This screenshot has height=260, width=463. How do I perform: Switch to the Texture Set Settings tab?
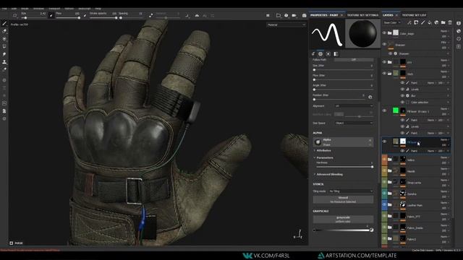[x=362, y=15]
